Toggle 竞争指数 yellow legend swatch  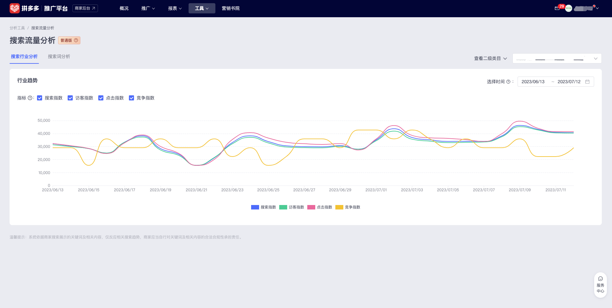coord(339,207)
